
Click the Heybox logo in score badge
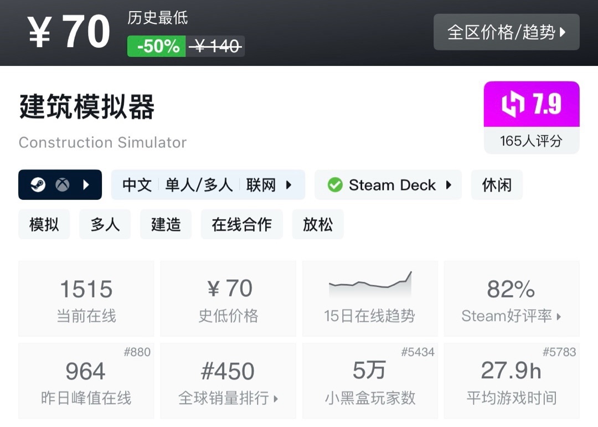click(513, 105)
